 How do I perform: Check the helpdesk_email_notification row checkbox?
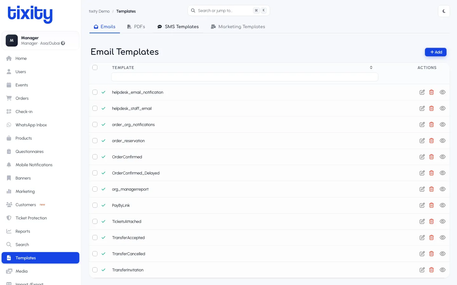(x=95, y=92)
